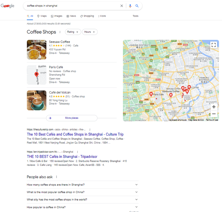This screenshot has width=222, height=212.
Task: Open options next to theculturetrip.com URL
Action: click(x=90, y=129)
